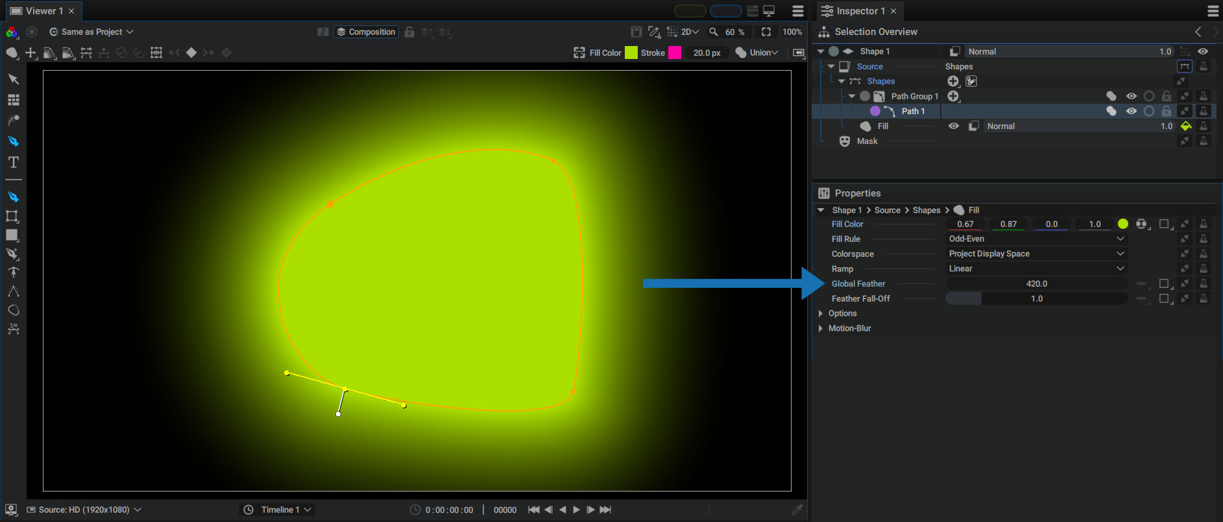Image resolution: width=1223 pixels, height=522 pixels.
Task: Toggle the Global Feather checkbox
Action: pos(1164,283)
